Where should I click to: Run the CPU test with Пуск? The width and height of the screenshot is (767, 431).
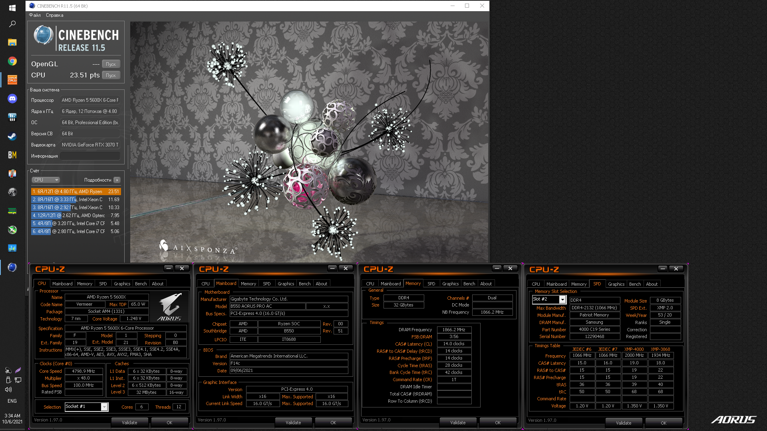tap(111, 75)
